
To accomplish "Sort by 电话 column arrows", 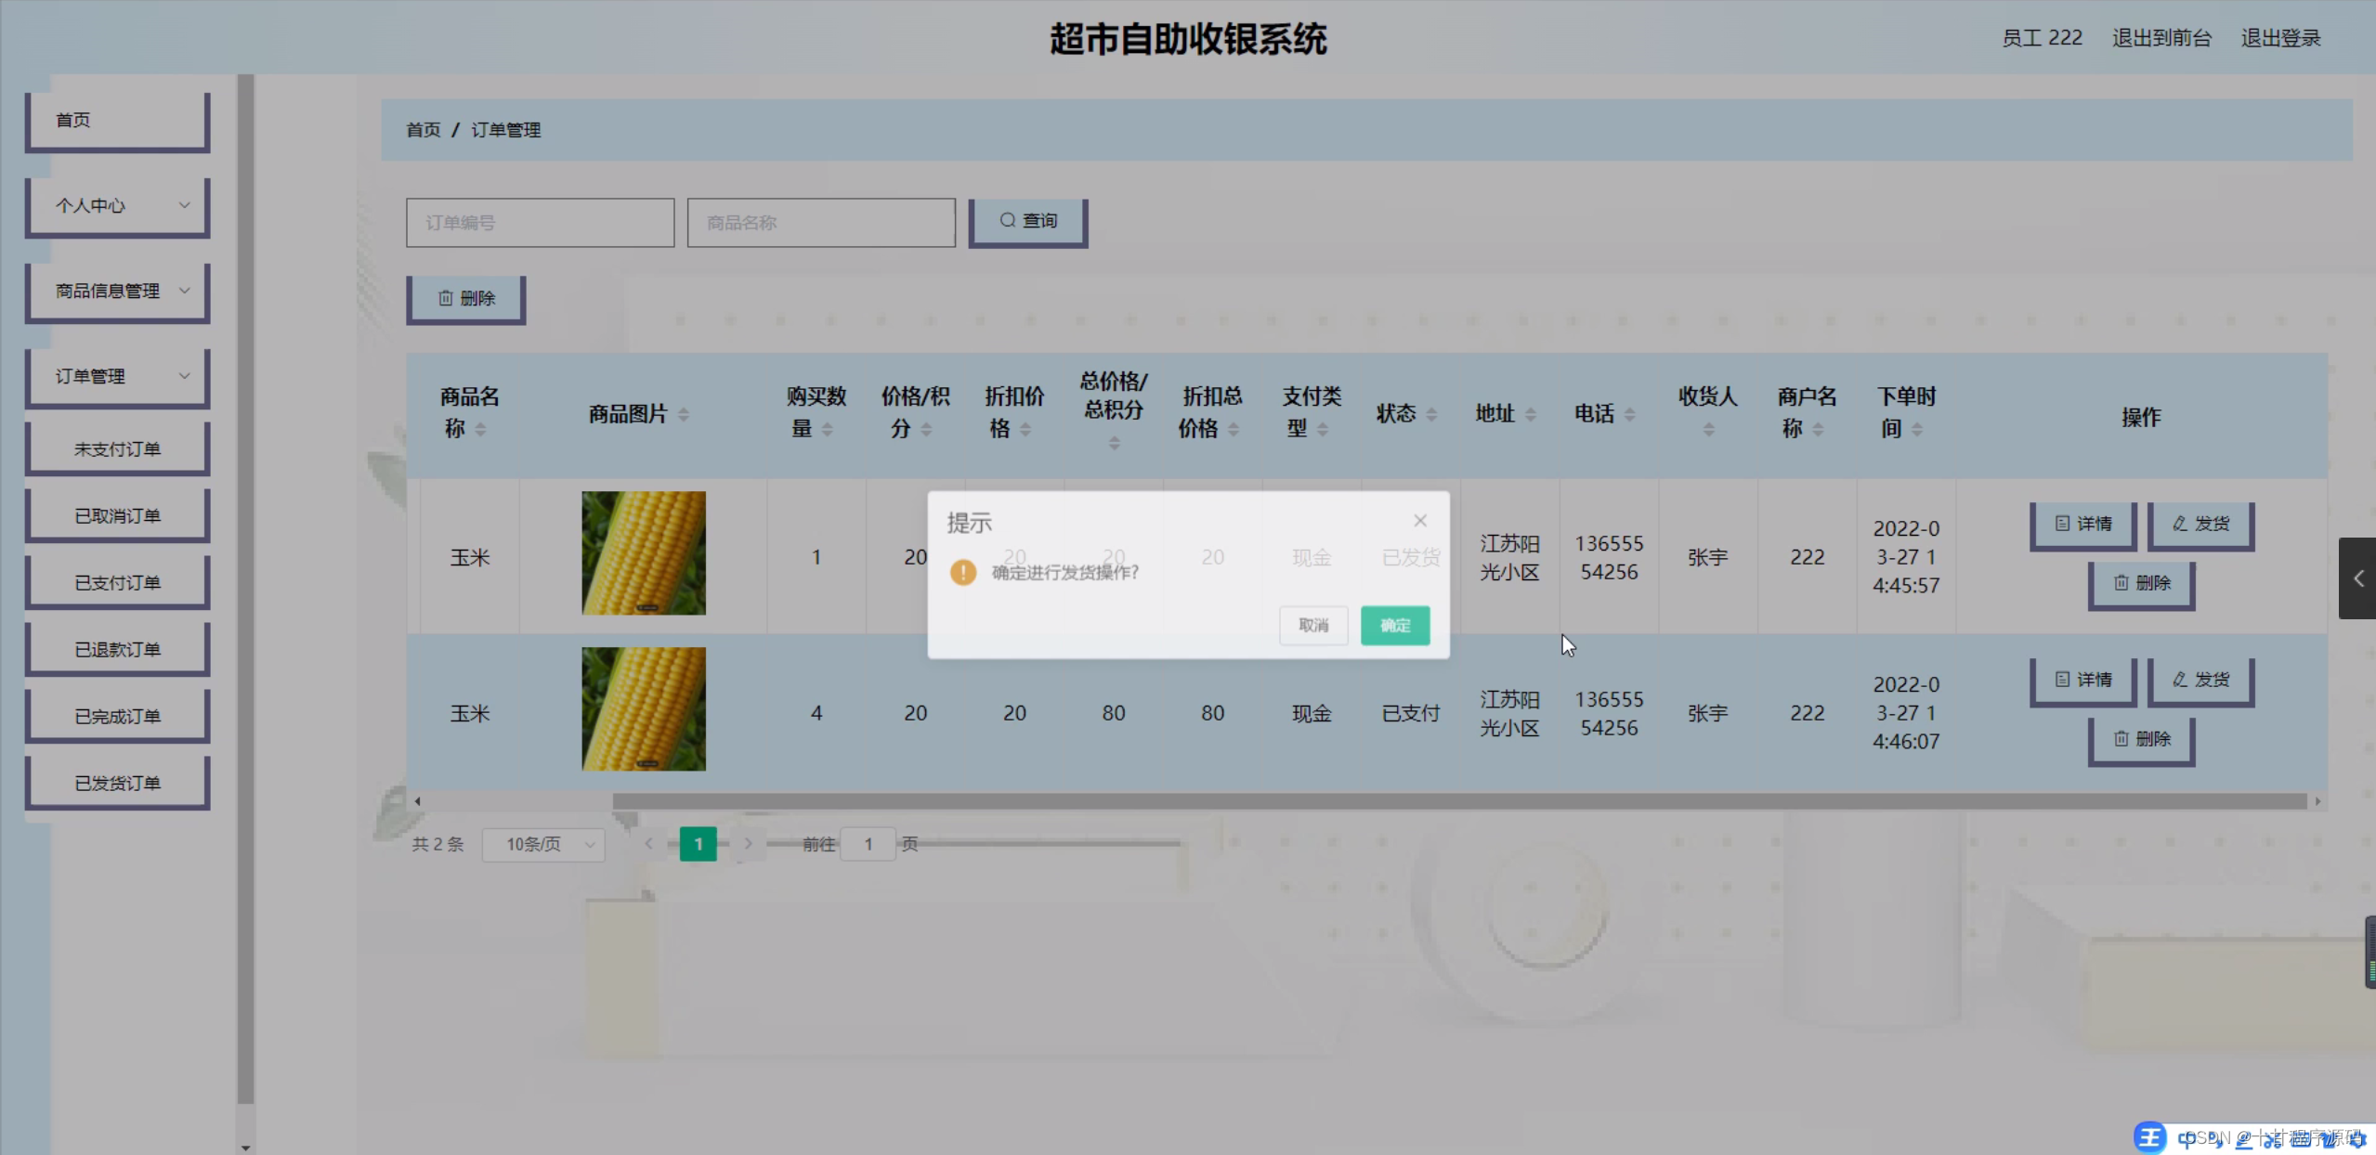I will (1630, 414).
